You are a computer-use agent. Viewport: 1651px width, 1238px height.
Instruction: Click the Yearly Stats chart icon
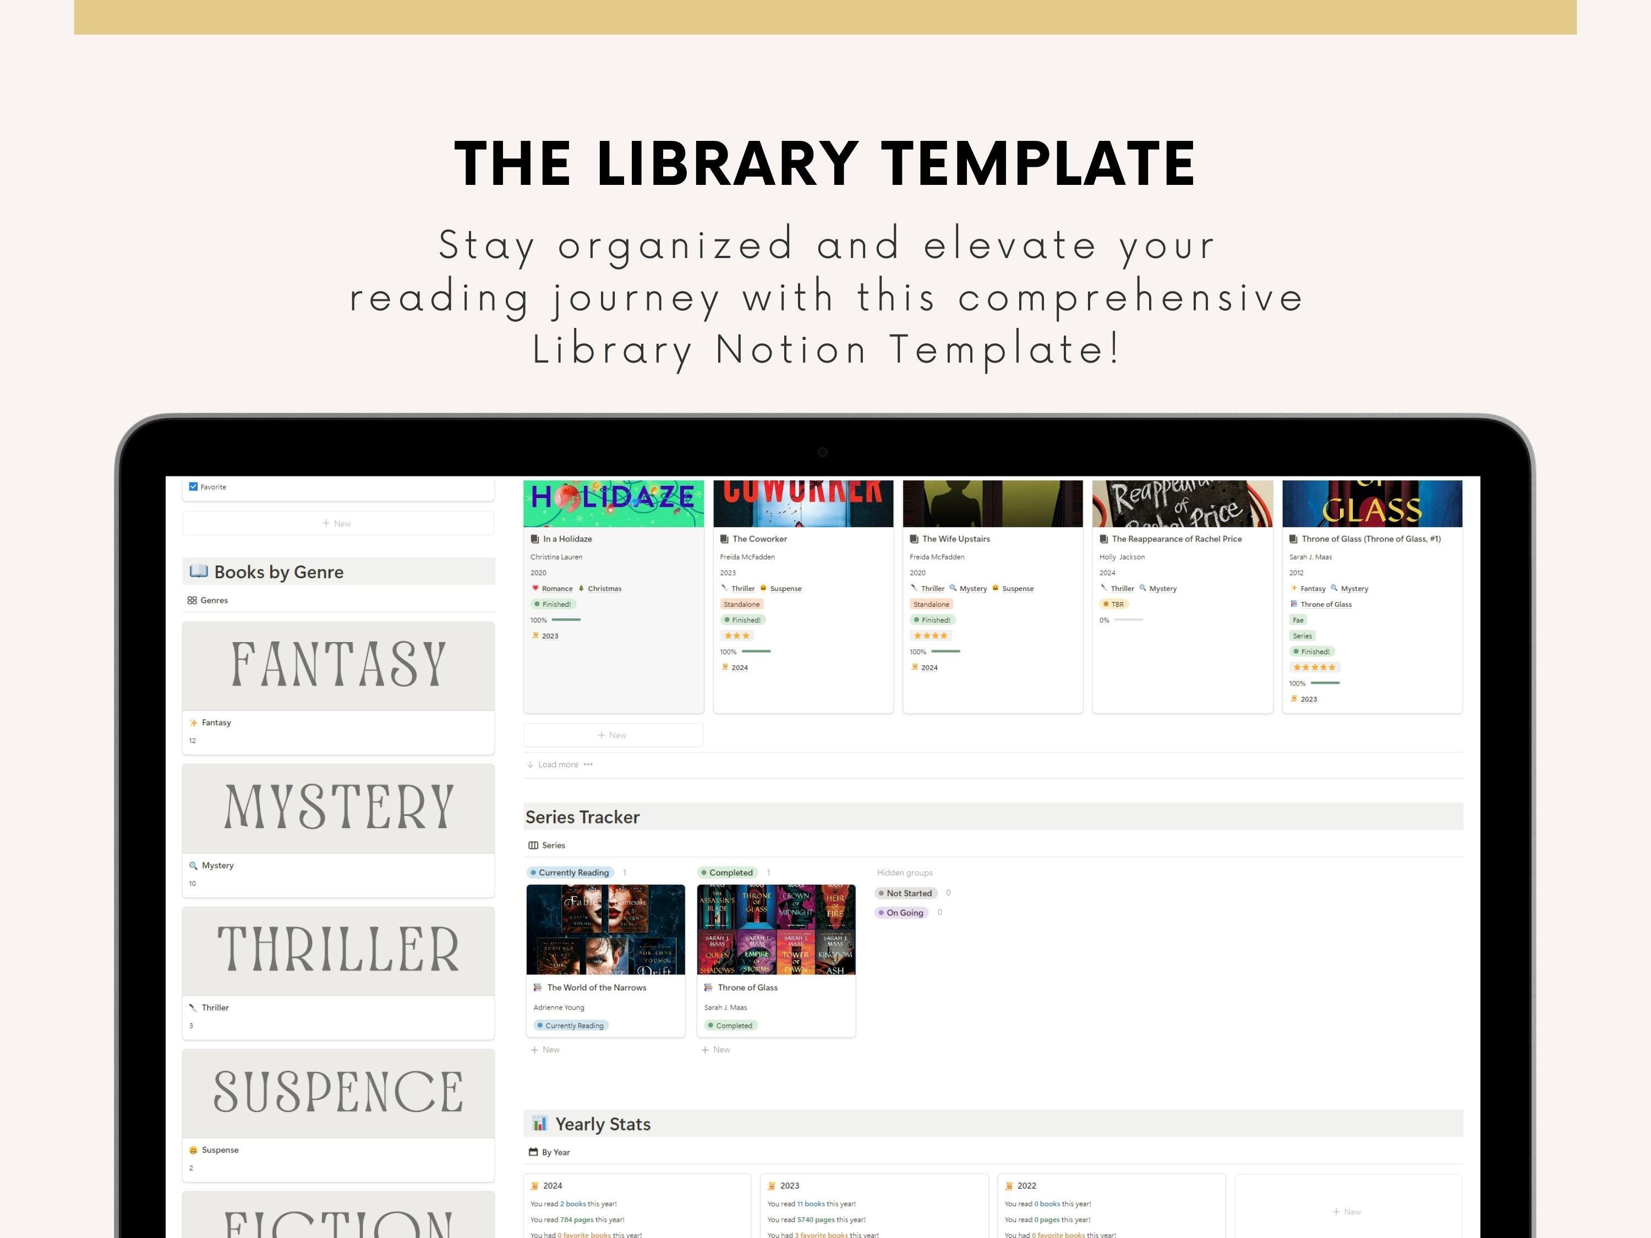click(x=540, y=1123)
